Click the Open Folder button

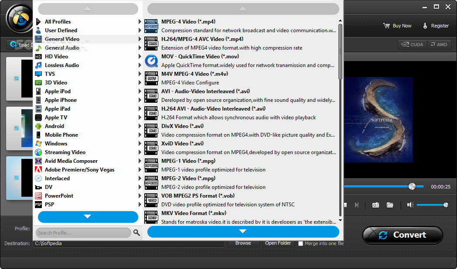[278, 243]
